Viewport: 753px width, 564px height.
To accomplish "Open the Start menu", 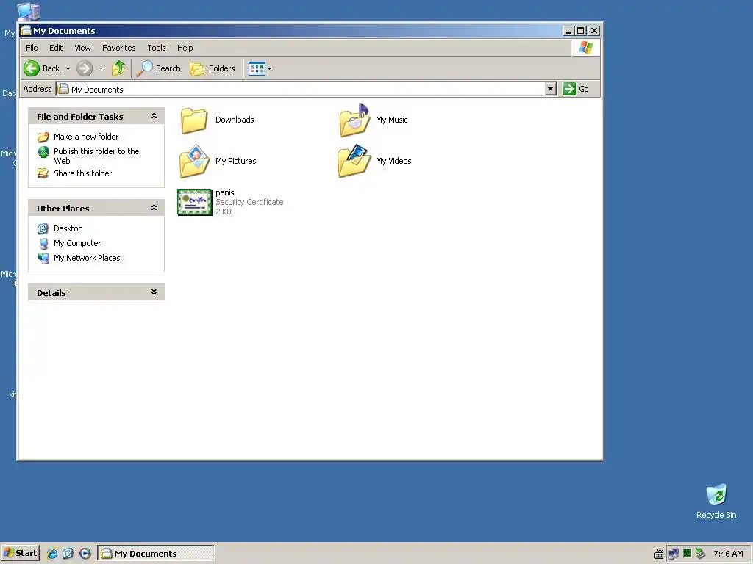I will (x=20, y=553).
